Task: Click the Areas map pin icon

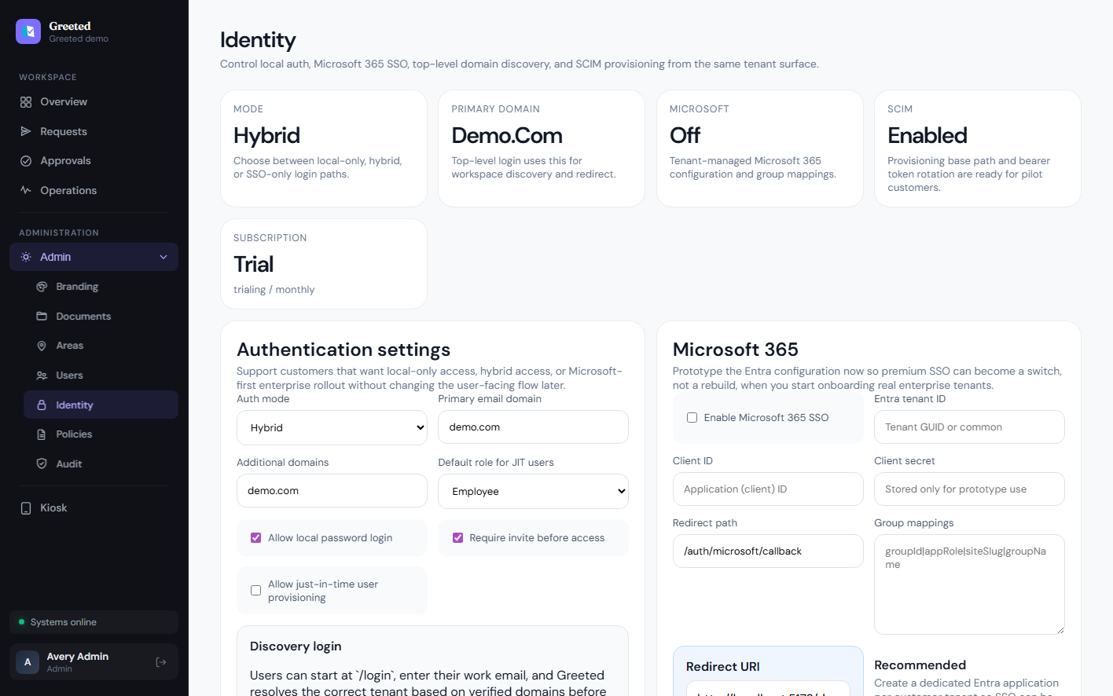Action: pos(42,346)
